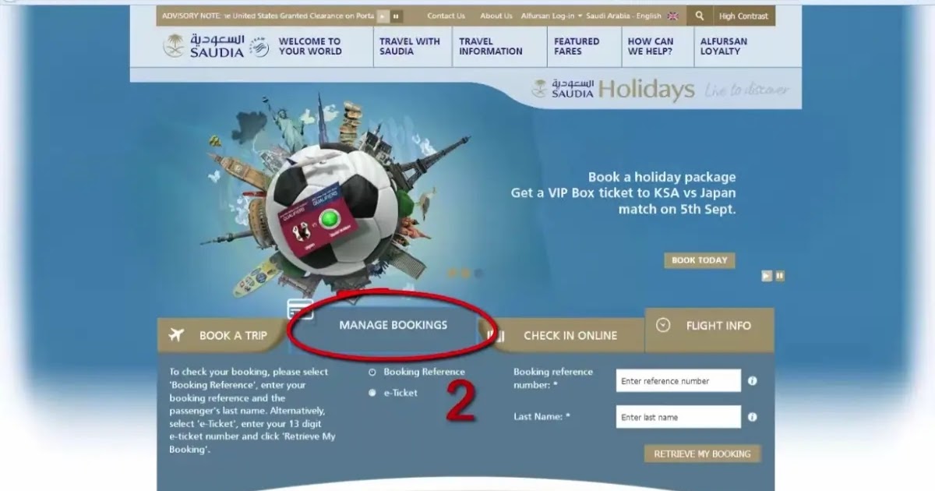Select the Booking Reference radio option

[x=372, y=373]
